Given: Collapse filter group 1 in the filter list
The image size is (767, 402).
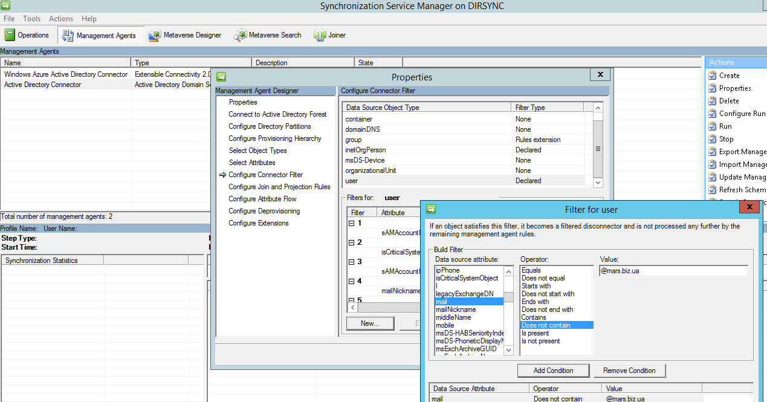Looking at the screenshot, I should coord(352,223).
